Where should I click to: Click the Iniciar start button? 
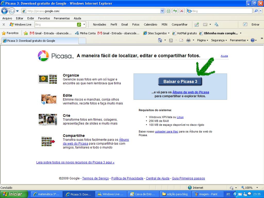pos(13,194)
